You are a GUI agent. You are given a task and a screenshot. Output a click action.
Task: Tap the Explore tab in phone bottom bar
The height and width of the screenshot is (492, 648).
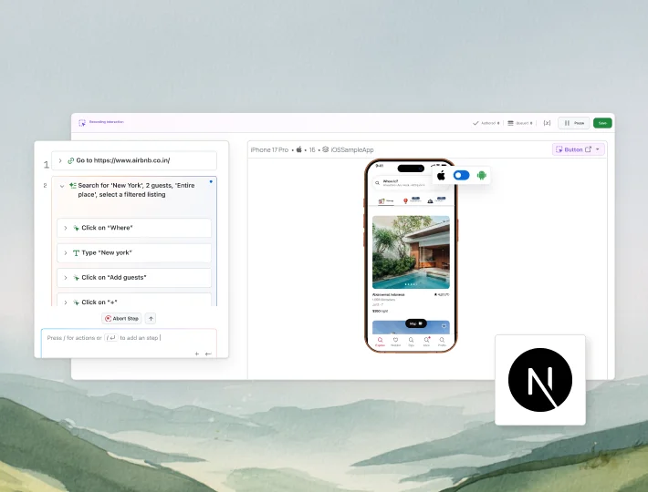click(380, 342)
